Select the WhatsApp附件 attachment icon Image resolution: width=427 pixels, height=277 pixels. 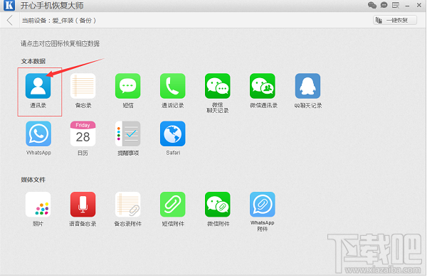(263, 205)
